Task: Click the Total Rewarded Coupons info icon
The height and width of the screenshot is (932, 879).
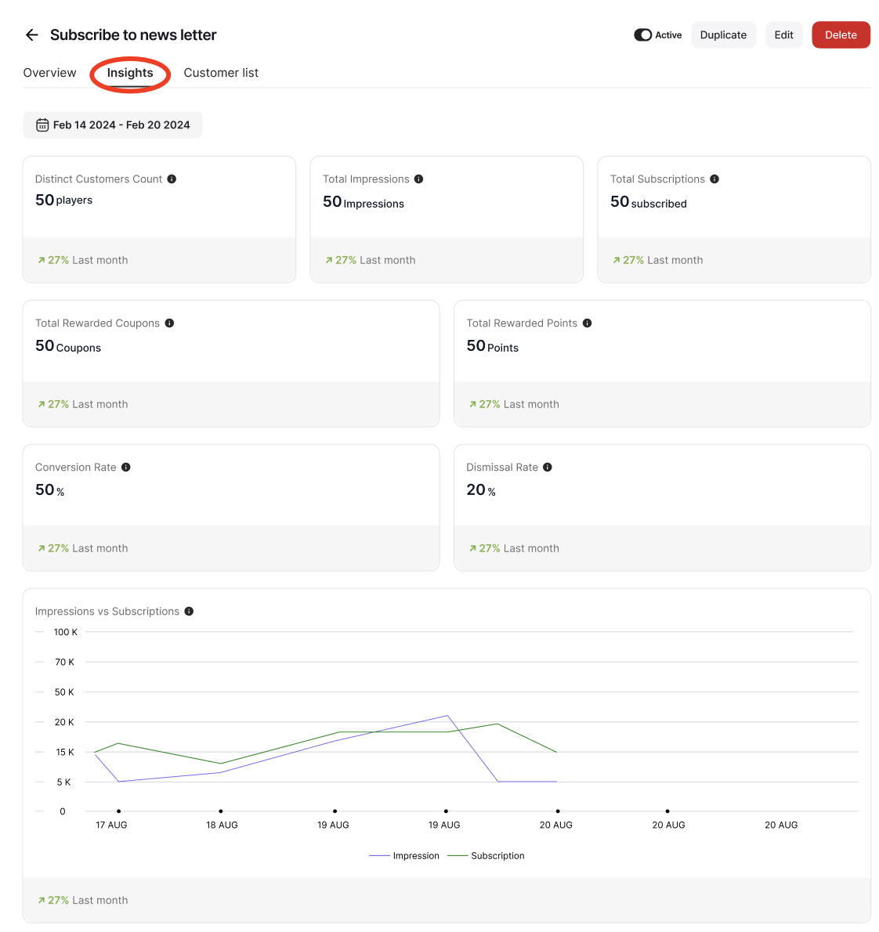Action: (x=169, y=323)
